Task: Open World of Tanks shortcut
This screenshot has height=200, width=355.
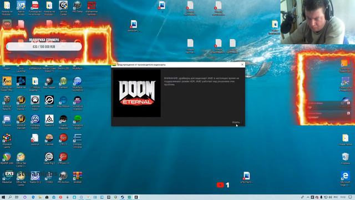Action: point(7,103)
